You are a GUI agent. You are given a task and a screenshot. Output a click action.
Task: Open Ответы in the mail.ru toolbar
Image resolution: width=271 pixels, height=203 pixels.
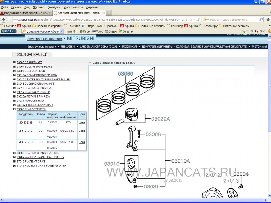click(126, 31)
